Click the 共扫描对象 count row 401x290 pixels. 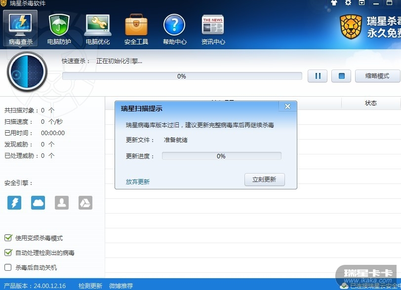click(x=30, y=110)
